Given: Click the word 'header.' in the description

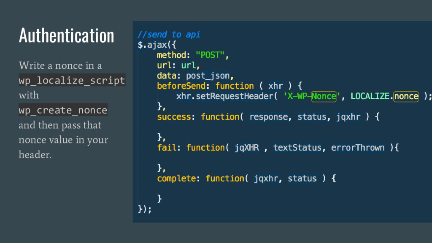Looking at the screenshot, I should 35,154.
